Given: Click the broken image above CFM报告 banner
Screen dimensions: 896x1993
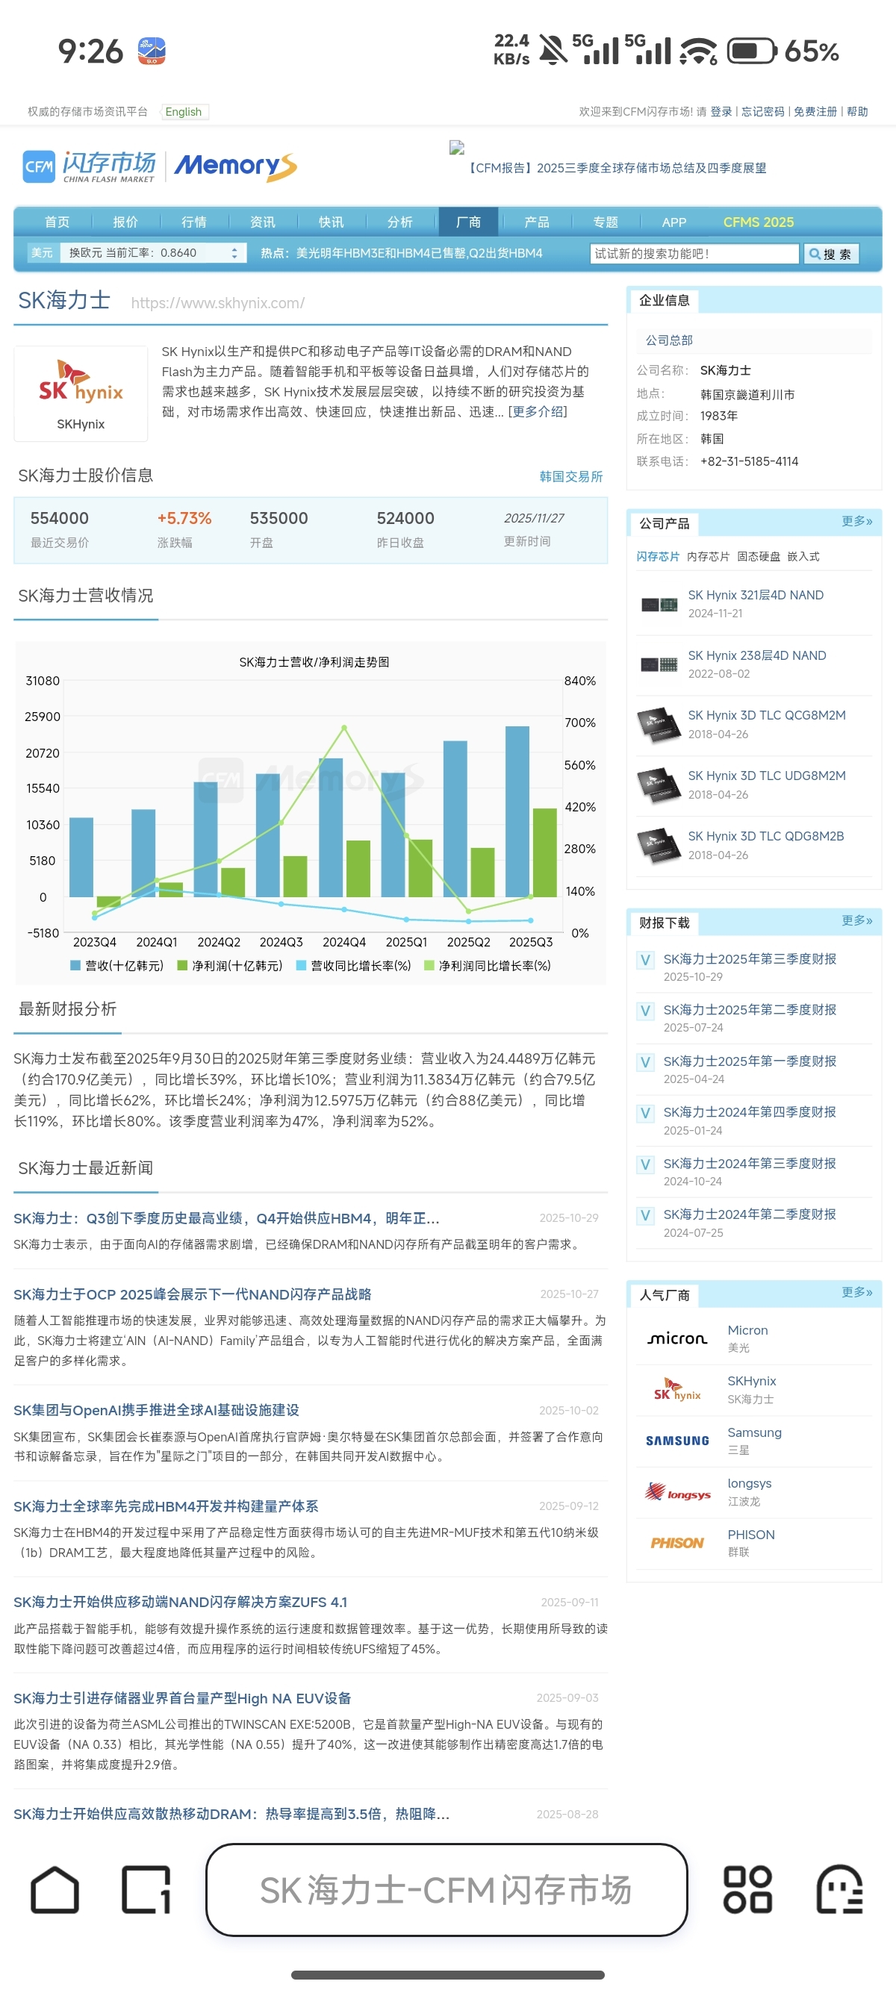Looking at the screenshot, I should pos(456,147).
